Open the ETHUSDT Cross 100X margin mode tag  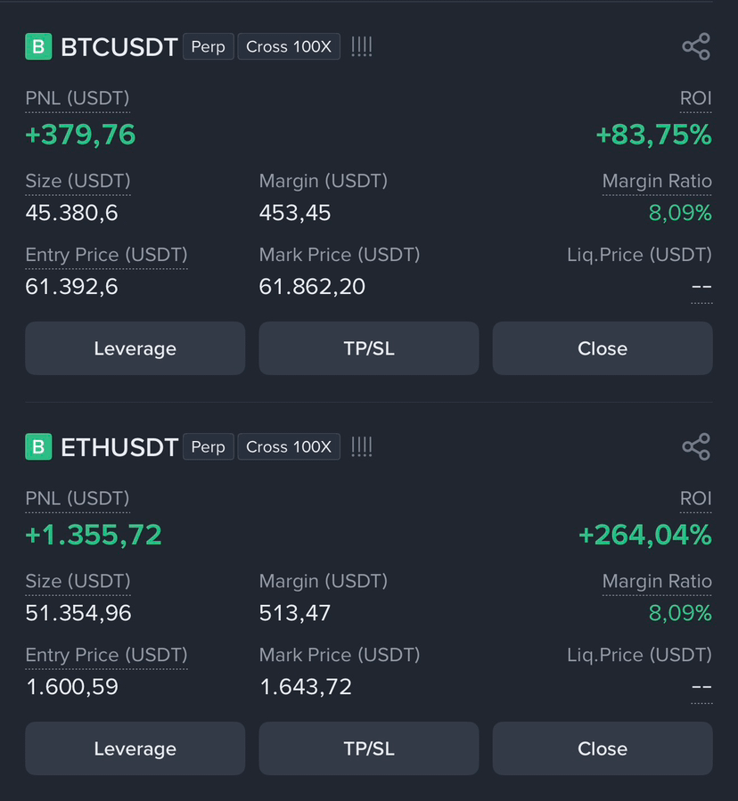tap(289, 446)
